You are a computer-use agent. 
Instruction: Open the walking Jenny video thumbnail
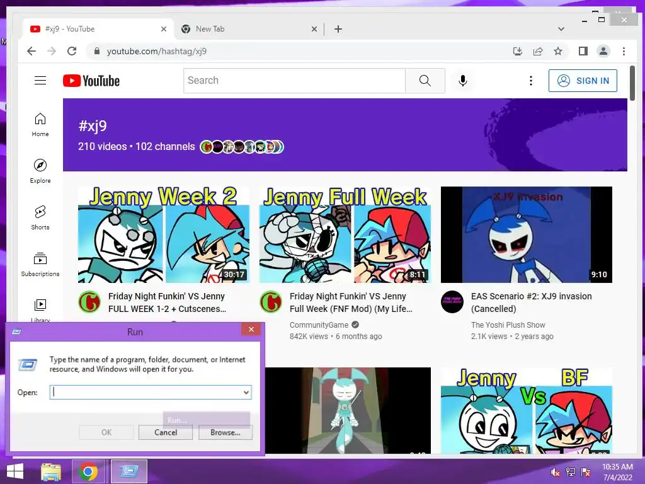[348, 411]
